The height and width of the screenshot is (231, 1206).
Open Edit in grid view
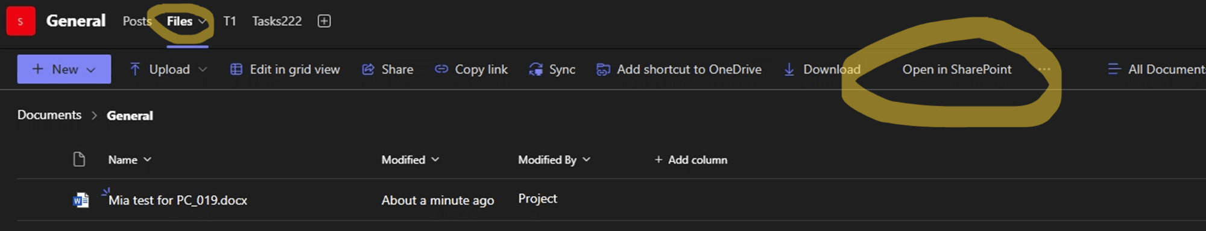pos(285,69)
